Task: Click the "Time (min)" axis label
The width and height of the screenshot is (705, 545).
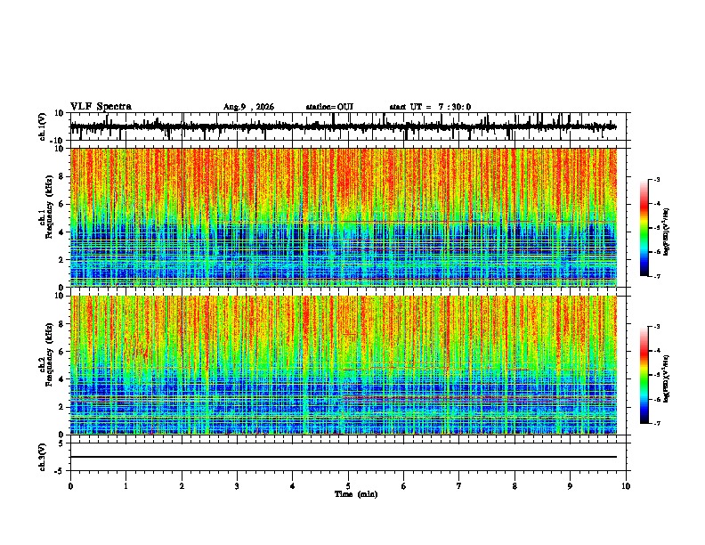Action: tap(356, 494)
